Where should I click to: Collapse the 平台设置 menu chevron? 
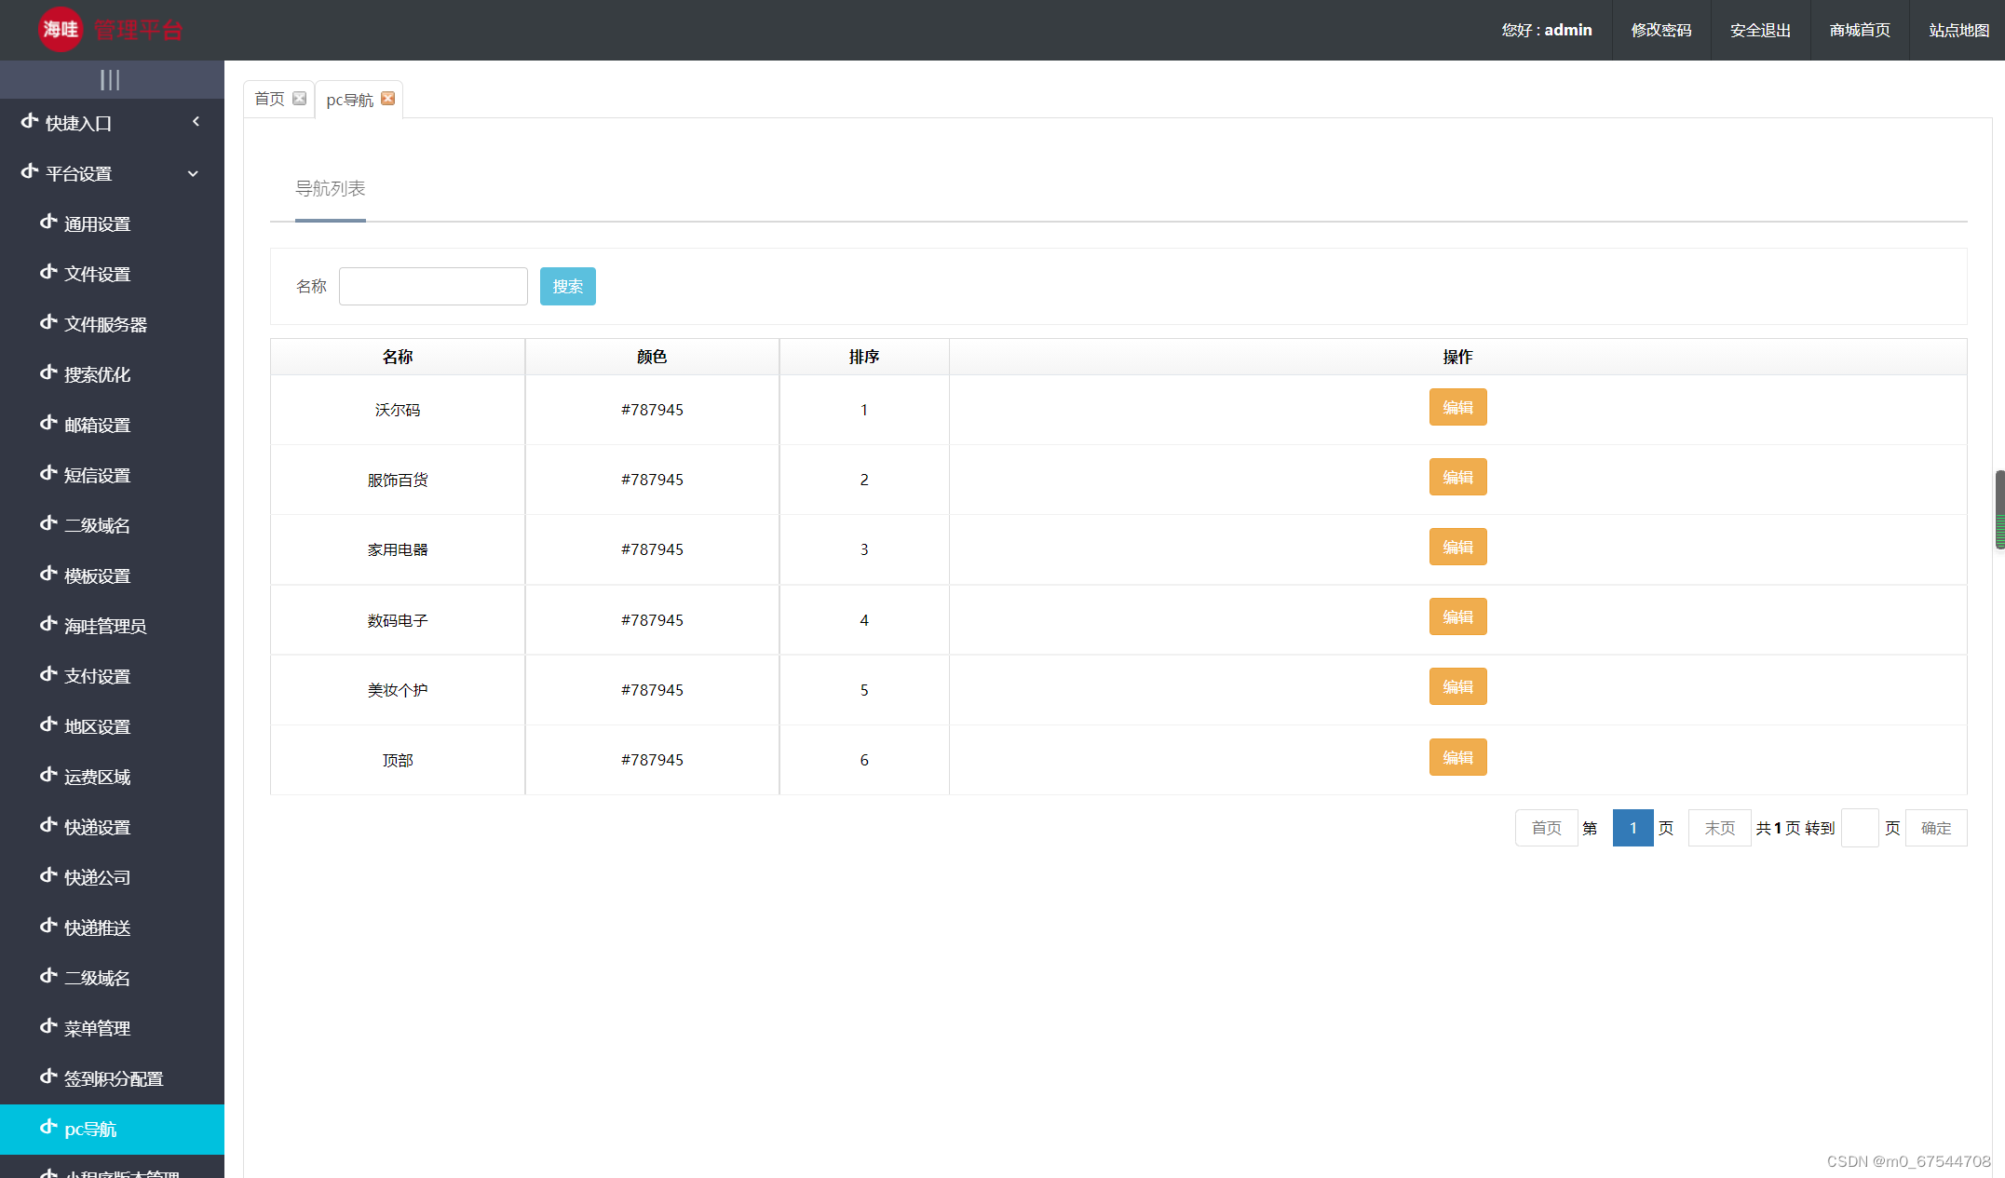(x=193, y=173)
